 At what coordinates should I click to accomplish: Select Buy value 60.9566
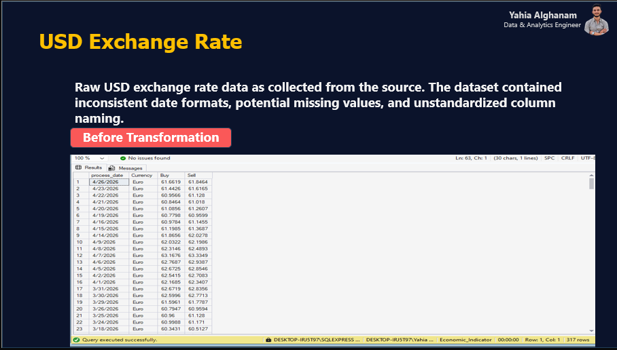(x=171, y=195)
